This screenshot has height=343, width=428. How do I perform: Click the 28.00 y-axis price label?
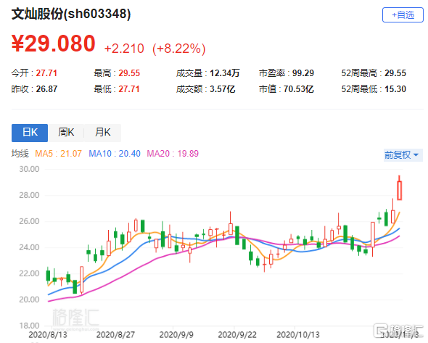coord(29,195)
